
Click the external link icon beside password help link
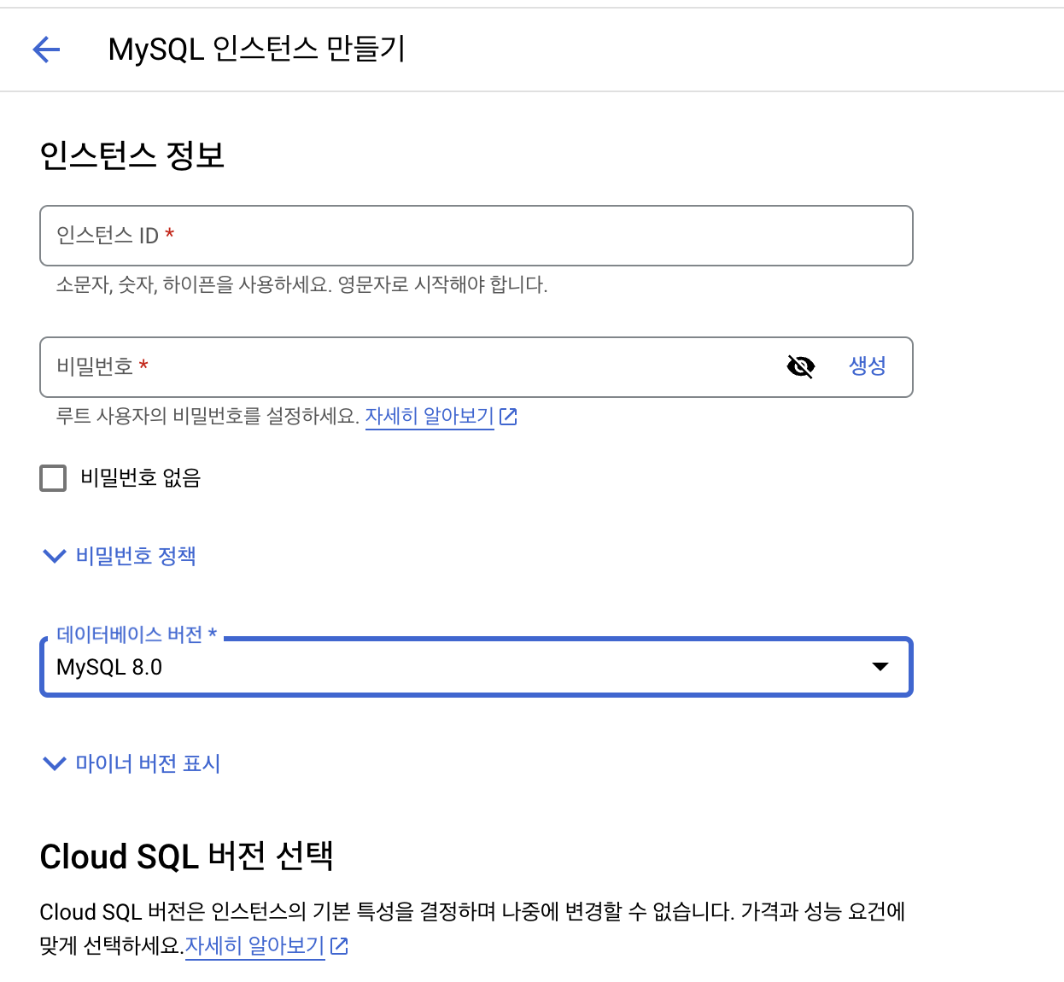tap(508, 417)
